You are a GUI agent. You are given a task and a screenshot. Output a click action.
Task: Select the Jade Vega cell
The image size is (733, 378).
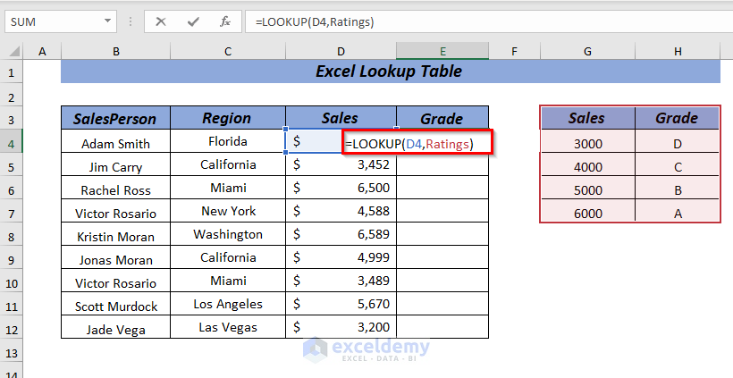point(115,328)
